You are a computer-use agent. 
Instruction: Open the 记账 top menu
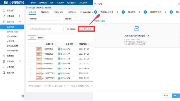52,3
